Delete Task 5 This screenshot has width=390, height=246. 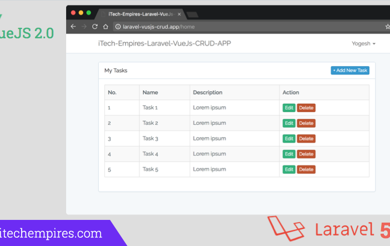point(306,169)
